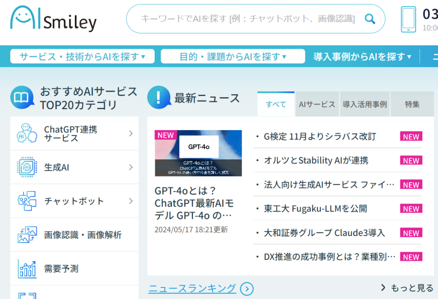Click NEW badge beside 法人向け生成AIサービス headline
The width and height of the screenshot is (438, 299).
coord(411,185)
